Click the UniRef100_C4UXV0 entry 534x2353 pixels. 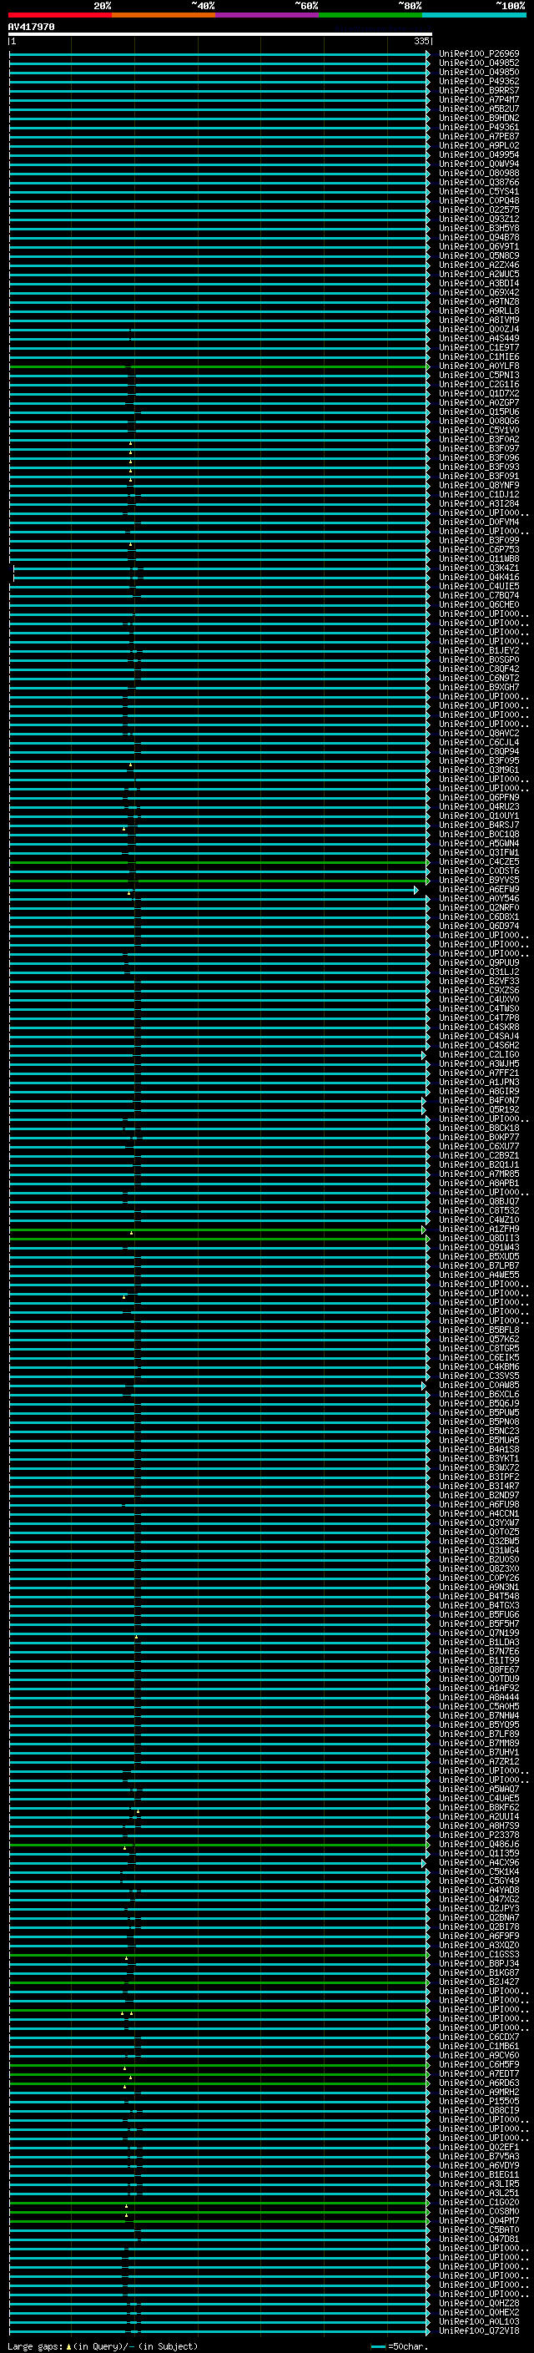[479, 1000]
